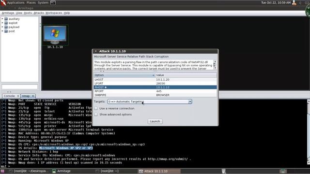Select the LHOST option row
This screenshot has height=174, width=310.
155,79
